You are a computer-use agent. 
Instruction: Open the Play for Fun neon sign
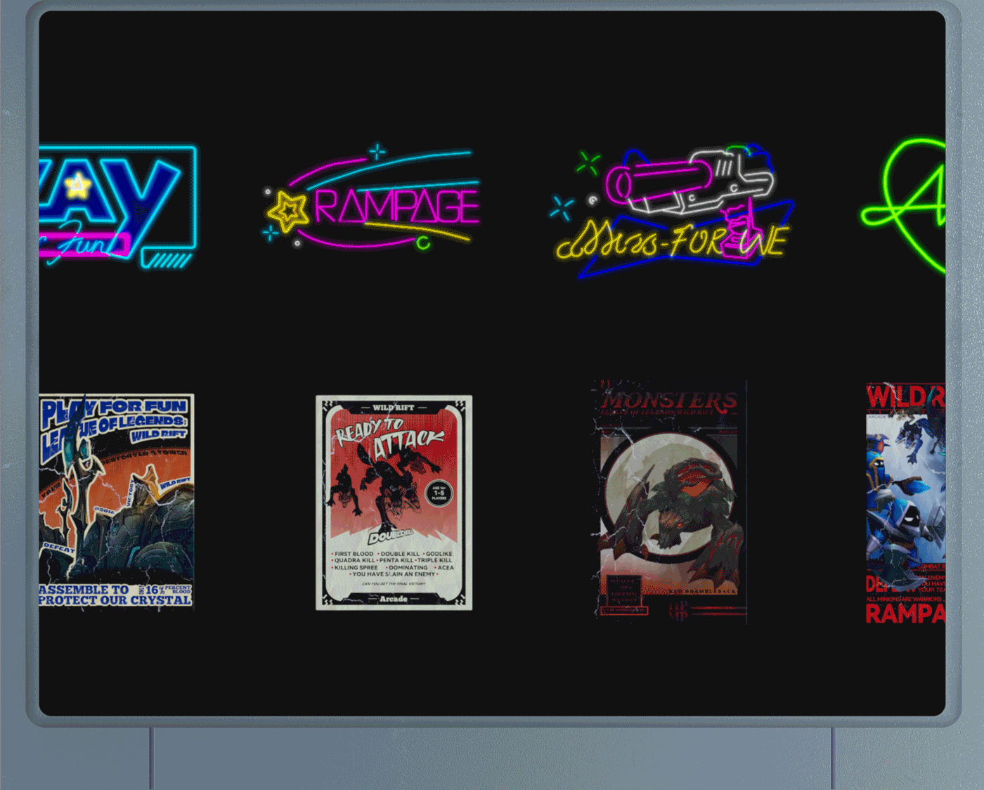(118, 207)
